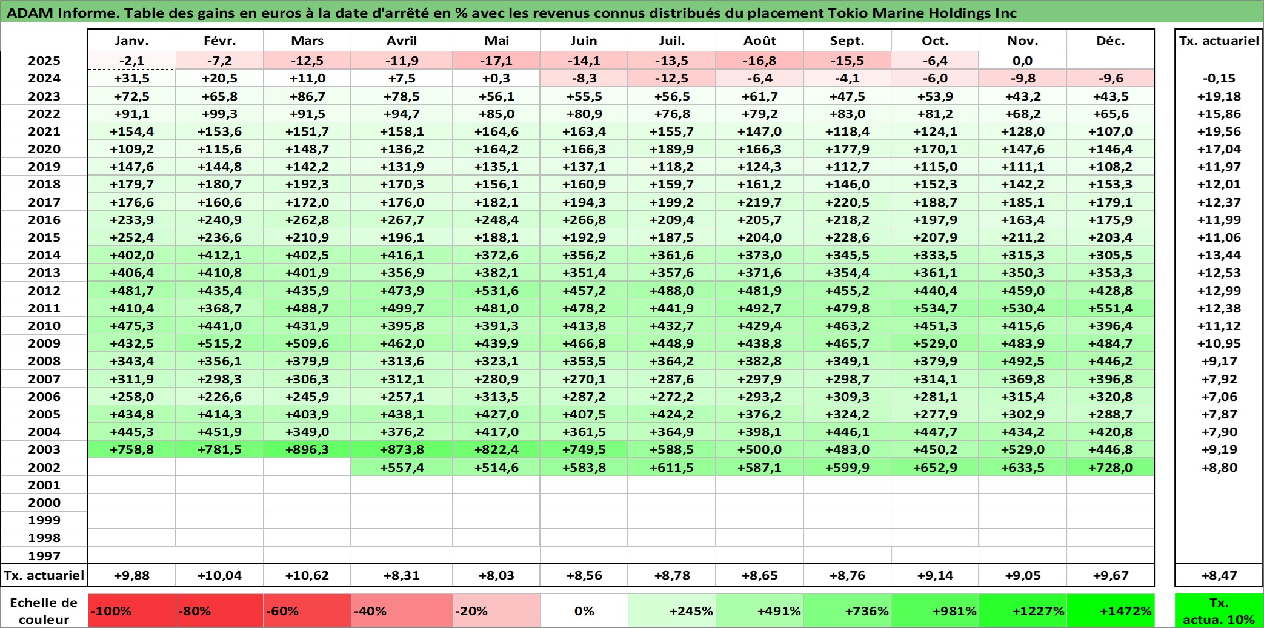Select the +189,9 cell for Juil. 2020
Viewport: 1264px width, 628px height.
point(671,149)
